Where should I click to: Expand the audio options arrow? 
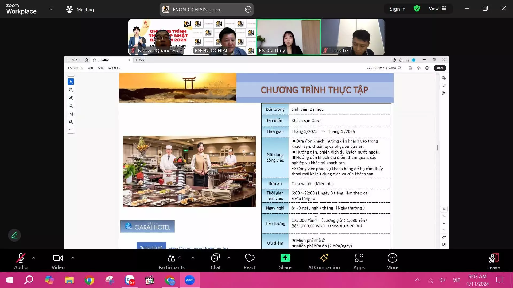tap(34, 258)
